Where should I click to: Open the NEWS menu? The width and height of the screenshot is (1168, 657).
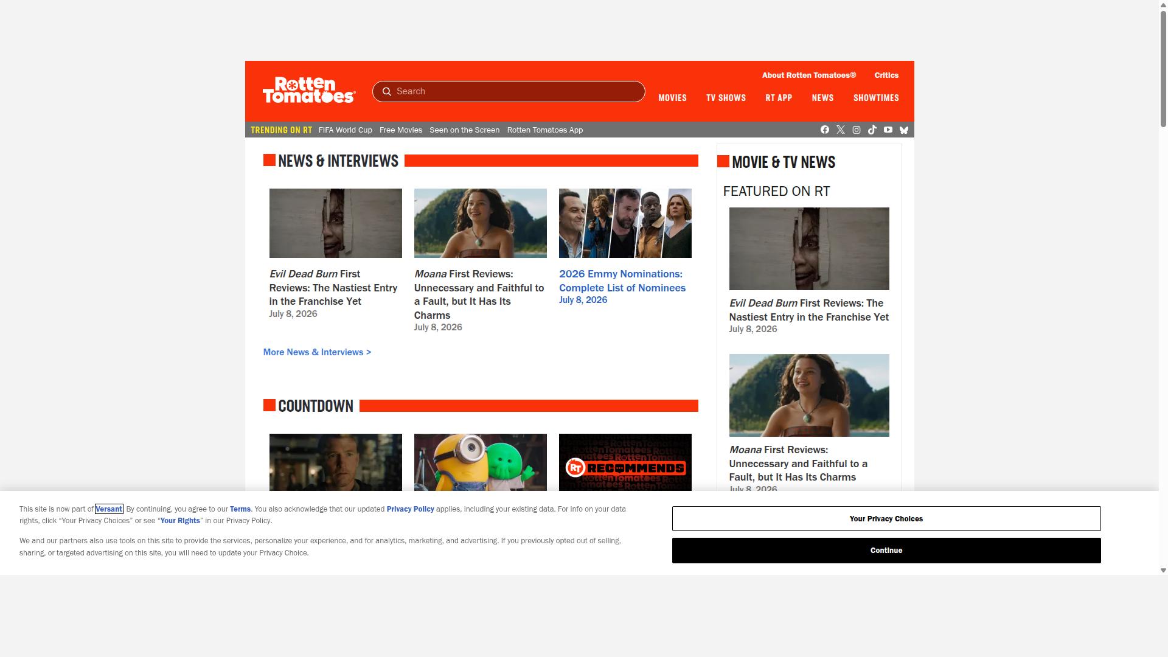point(822,98)
